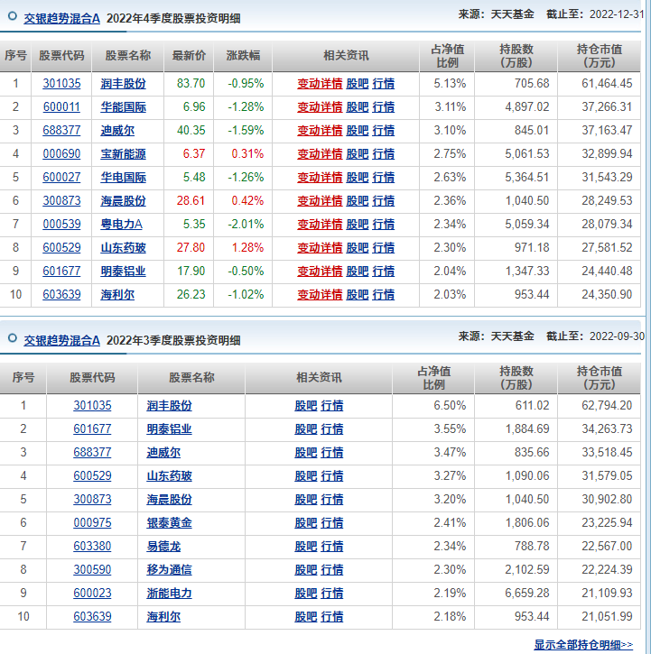Click stock code 688377 in the Q4 table
Image resolution: width=651 pixels, height=654 pixels.
point(61,130)
